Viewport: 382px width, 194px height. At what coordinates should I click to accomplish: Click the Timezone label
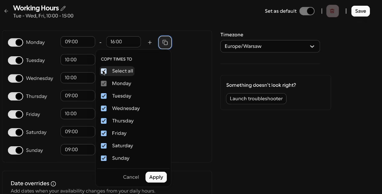(x=232, y=35)
